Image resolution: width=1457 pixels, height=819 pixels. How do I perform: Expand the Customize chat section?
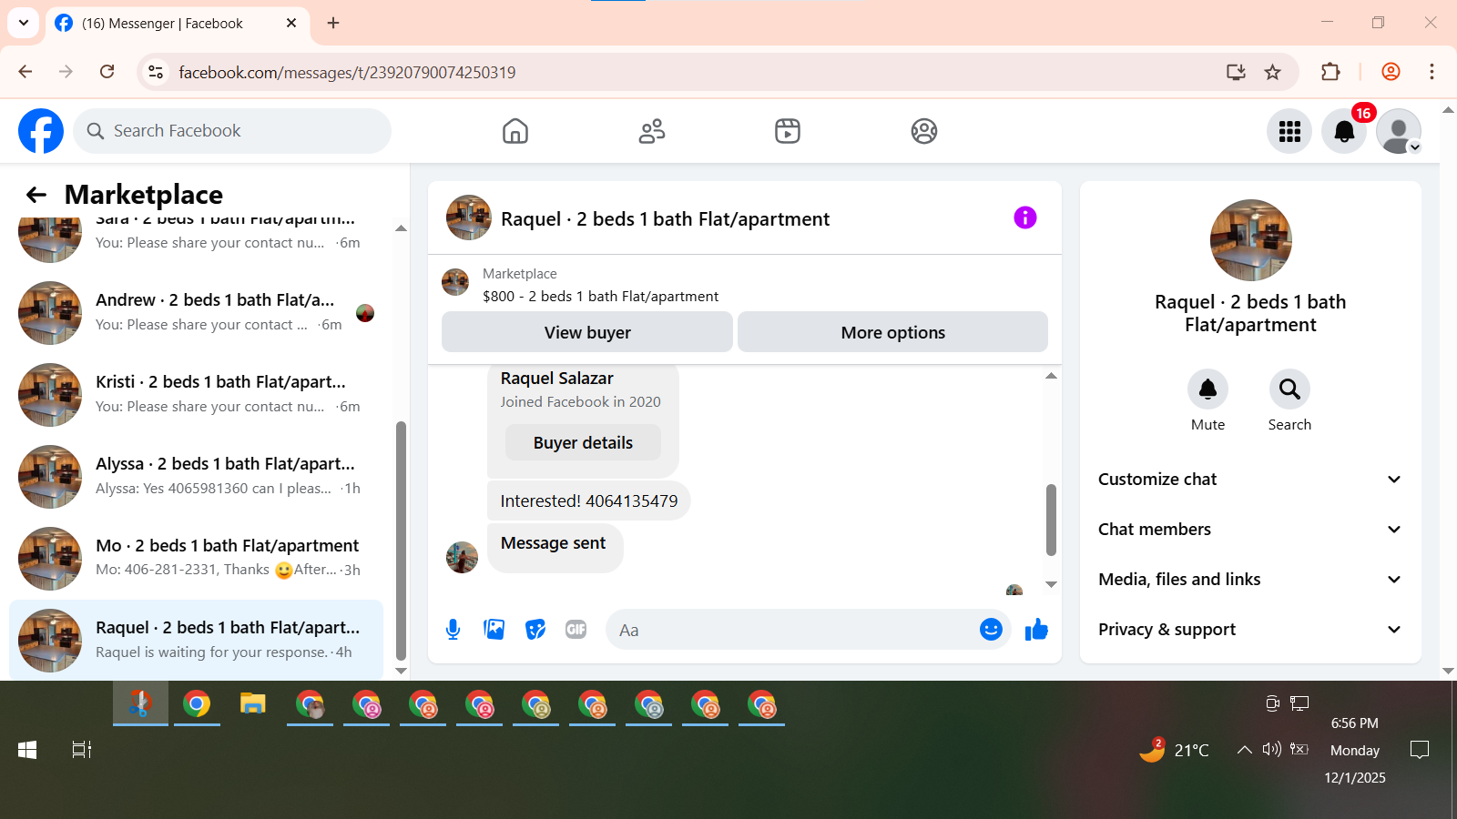[1250, 480]
